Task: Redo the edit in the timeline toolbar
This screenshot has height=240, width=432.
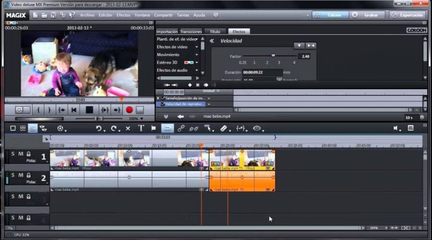Action: [x=113, y=129]
